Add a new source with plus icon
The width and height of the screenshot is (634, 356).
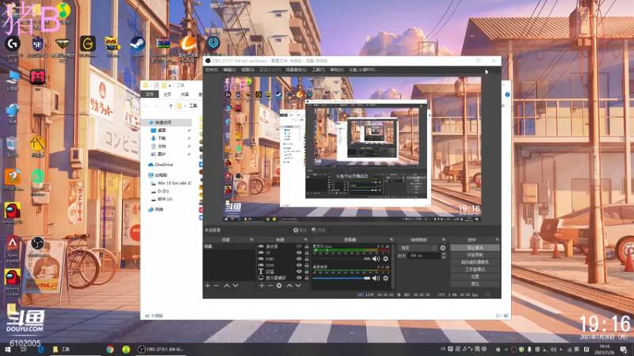pyautogui.click(x=262, y=286)
